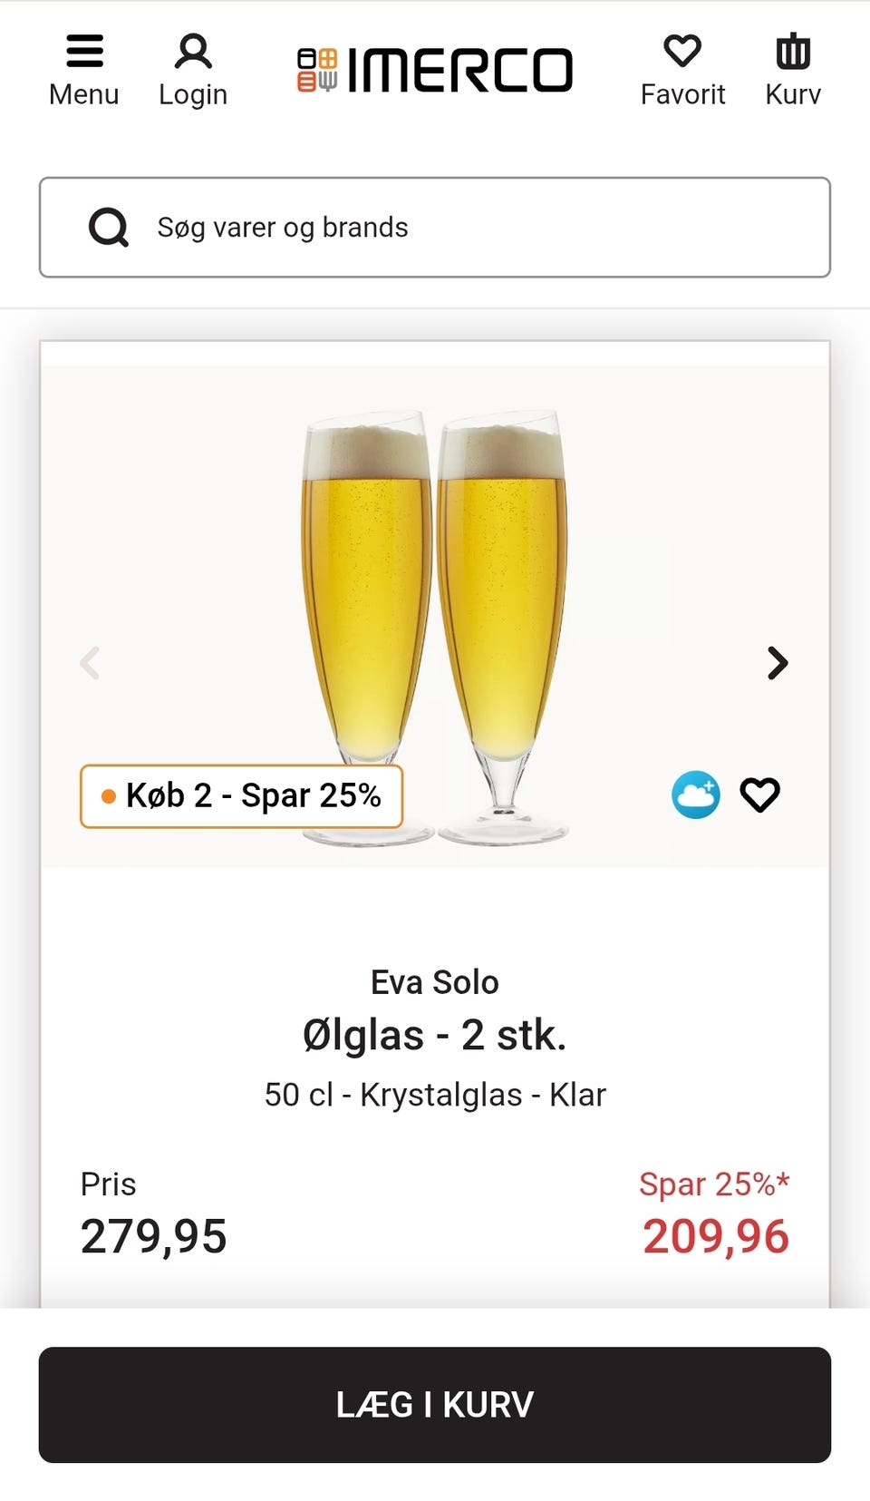The height and width of the screenshot is (1501, 870).
Task: Click the blue cloud icon
Action: click(695, 795)
